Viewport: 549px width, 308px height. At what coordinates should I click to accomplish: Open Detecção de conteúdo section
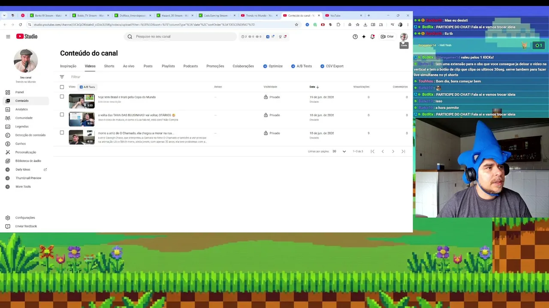click(30, 135)
